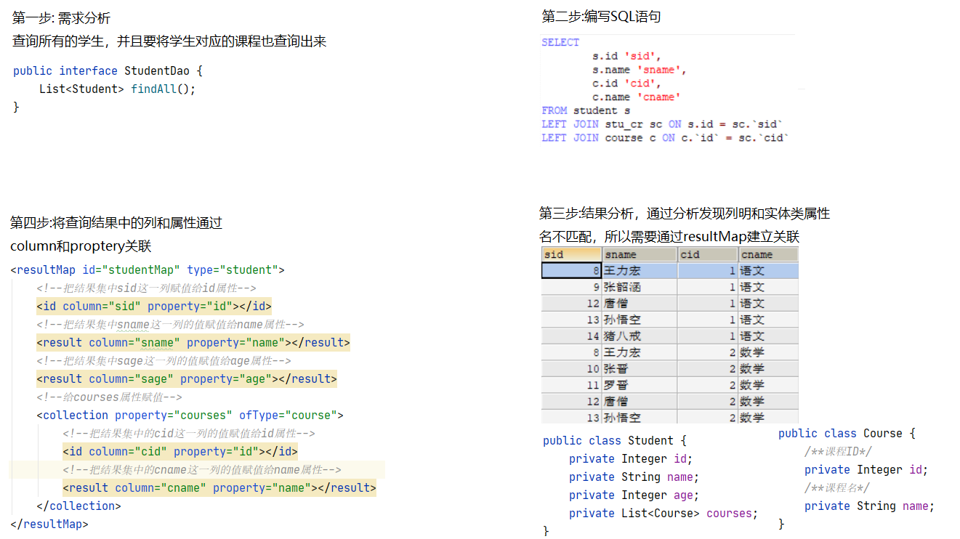This screenshot has width=960, height=539.
Task: Click the '罗晋' table cell
Action: point(640,385)
